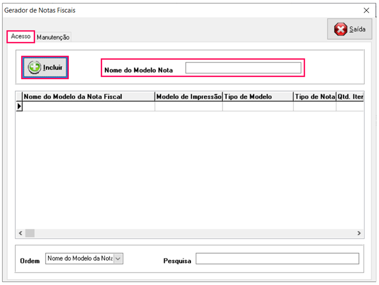Open the Ordem dropdown list
This screenshot has height=285, width=379.
119,258
